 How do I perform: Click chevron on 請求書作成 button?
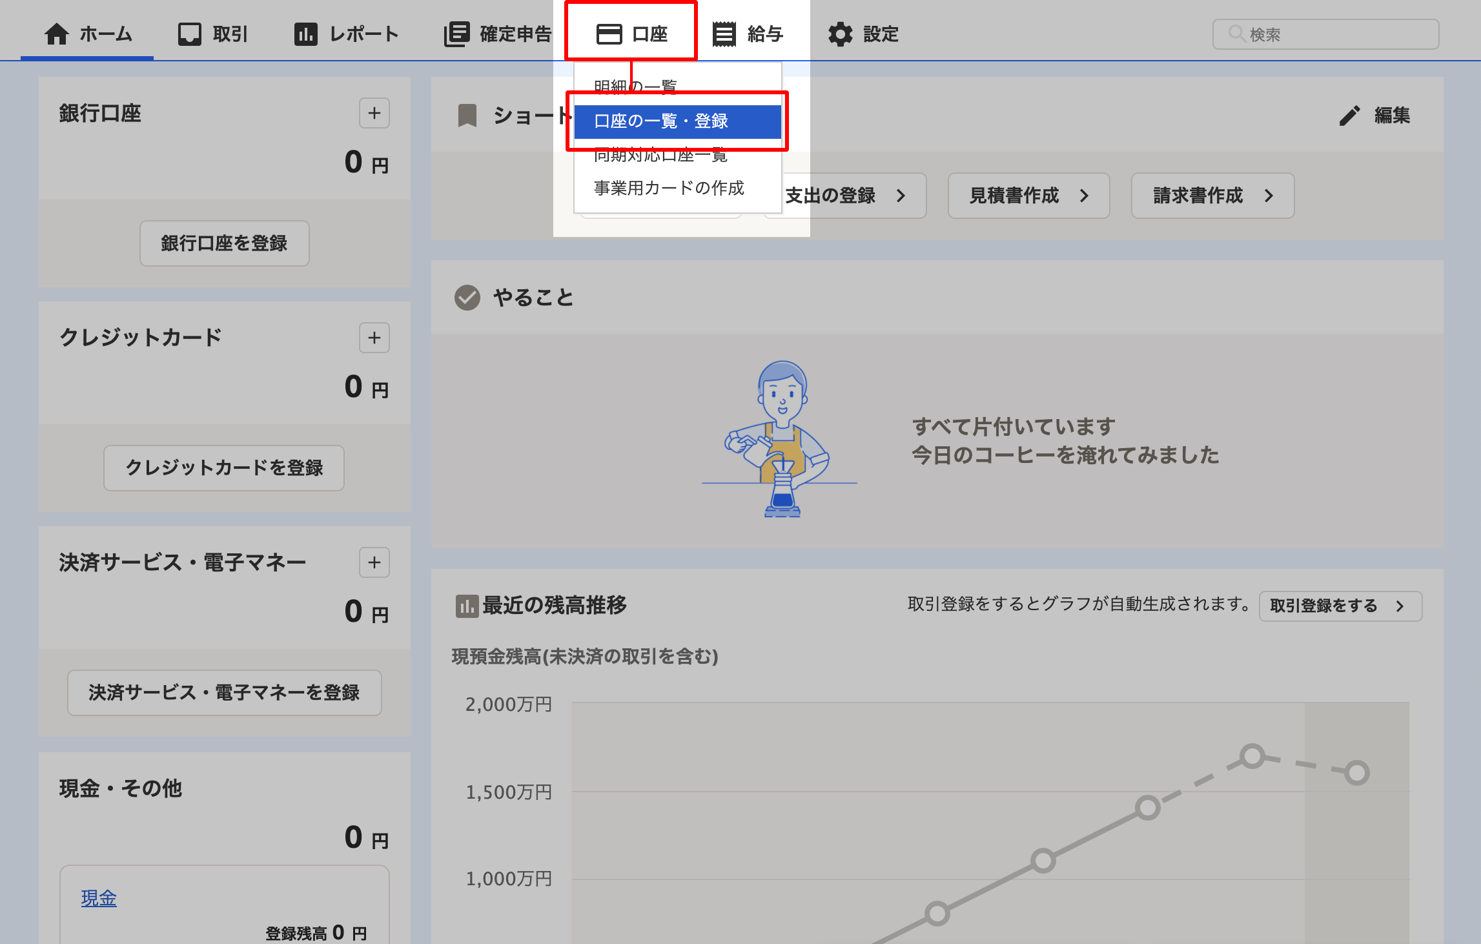1269,196
